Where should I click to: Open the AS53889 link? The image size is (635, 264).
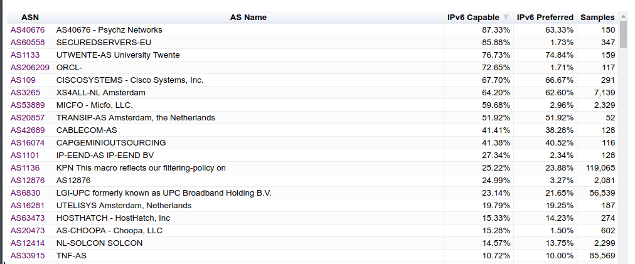click(x=28, y=105)
